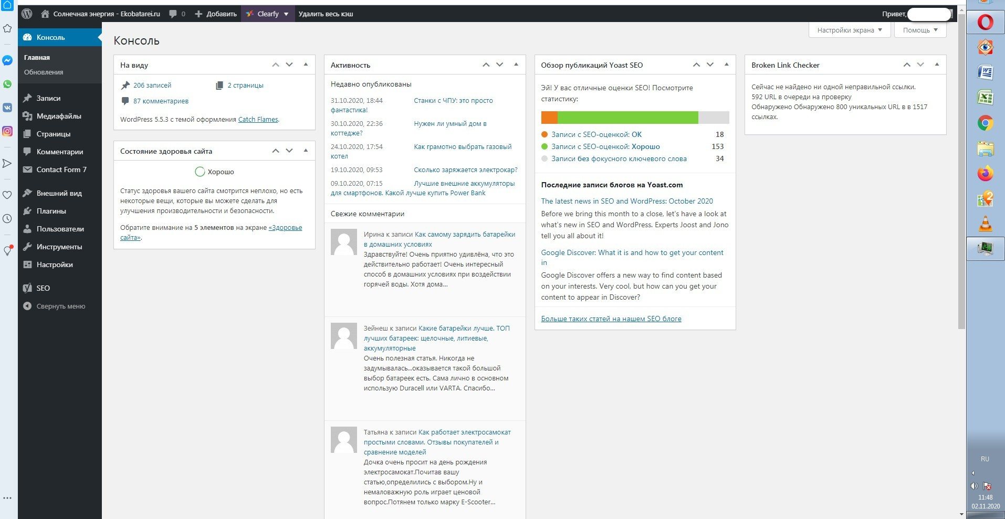1005x519 pixels.
Task: Toggle Yoast SEO overview panel triangle
Action: 727,65
